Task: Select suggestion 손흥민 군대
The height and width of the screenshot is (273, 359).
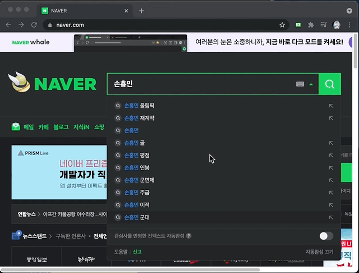Action: click(224, 217)
